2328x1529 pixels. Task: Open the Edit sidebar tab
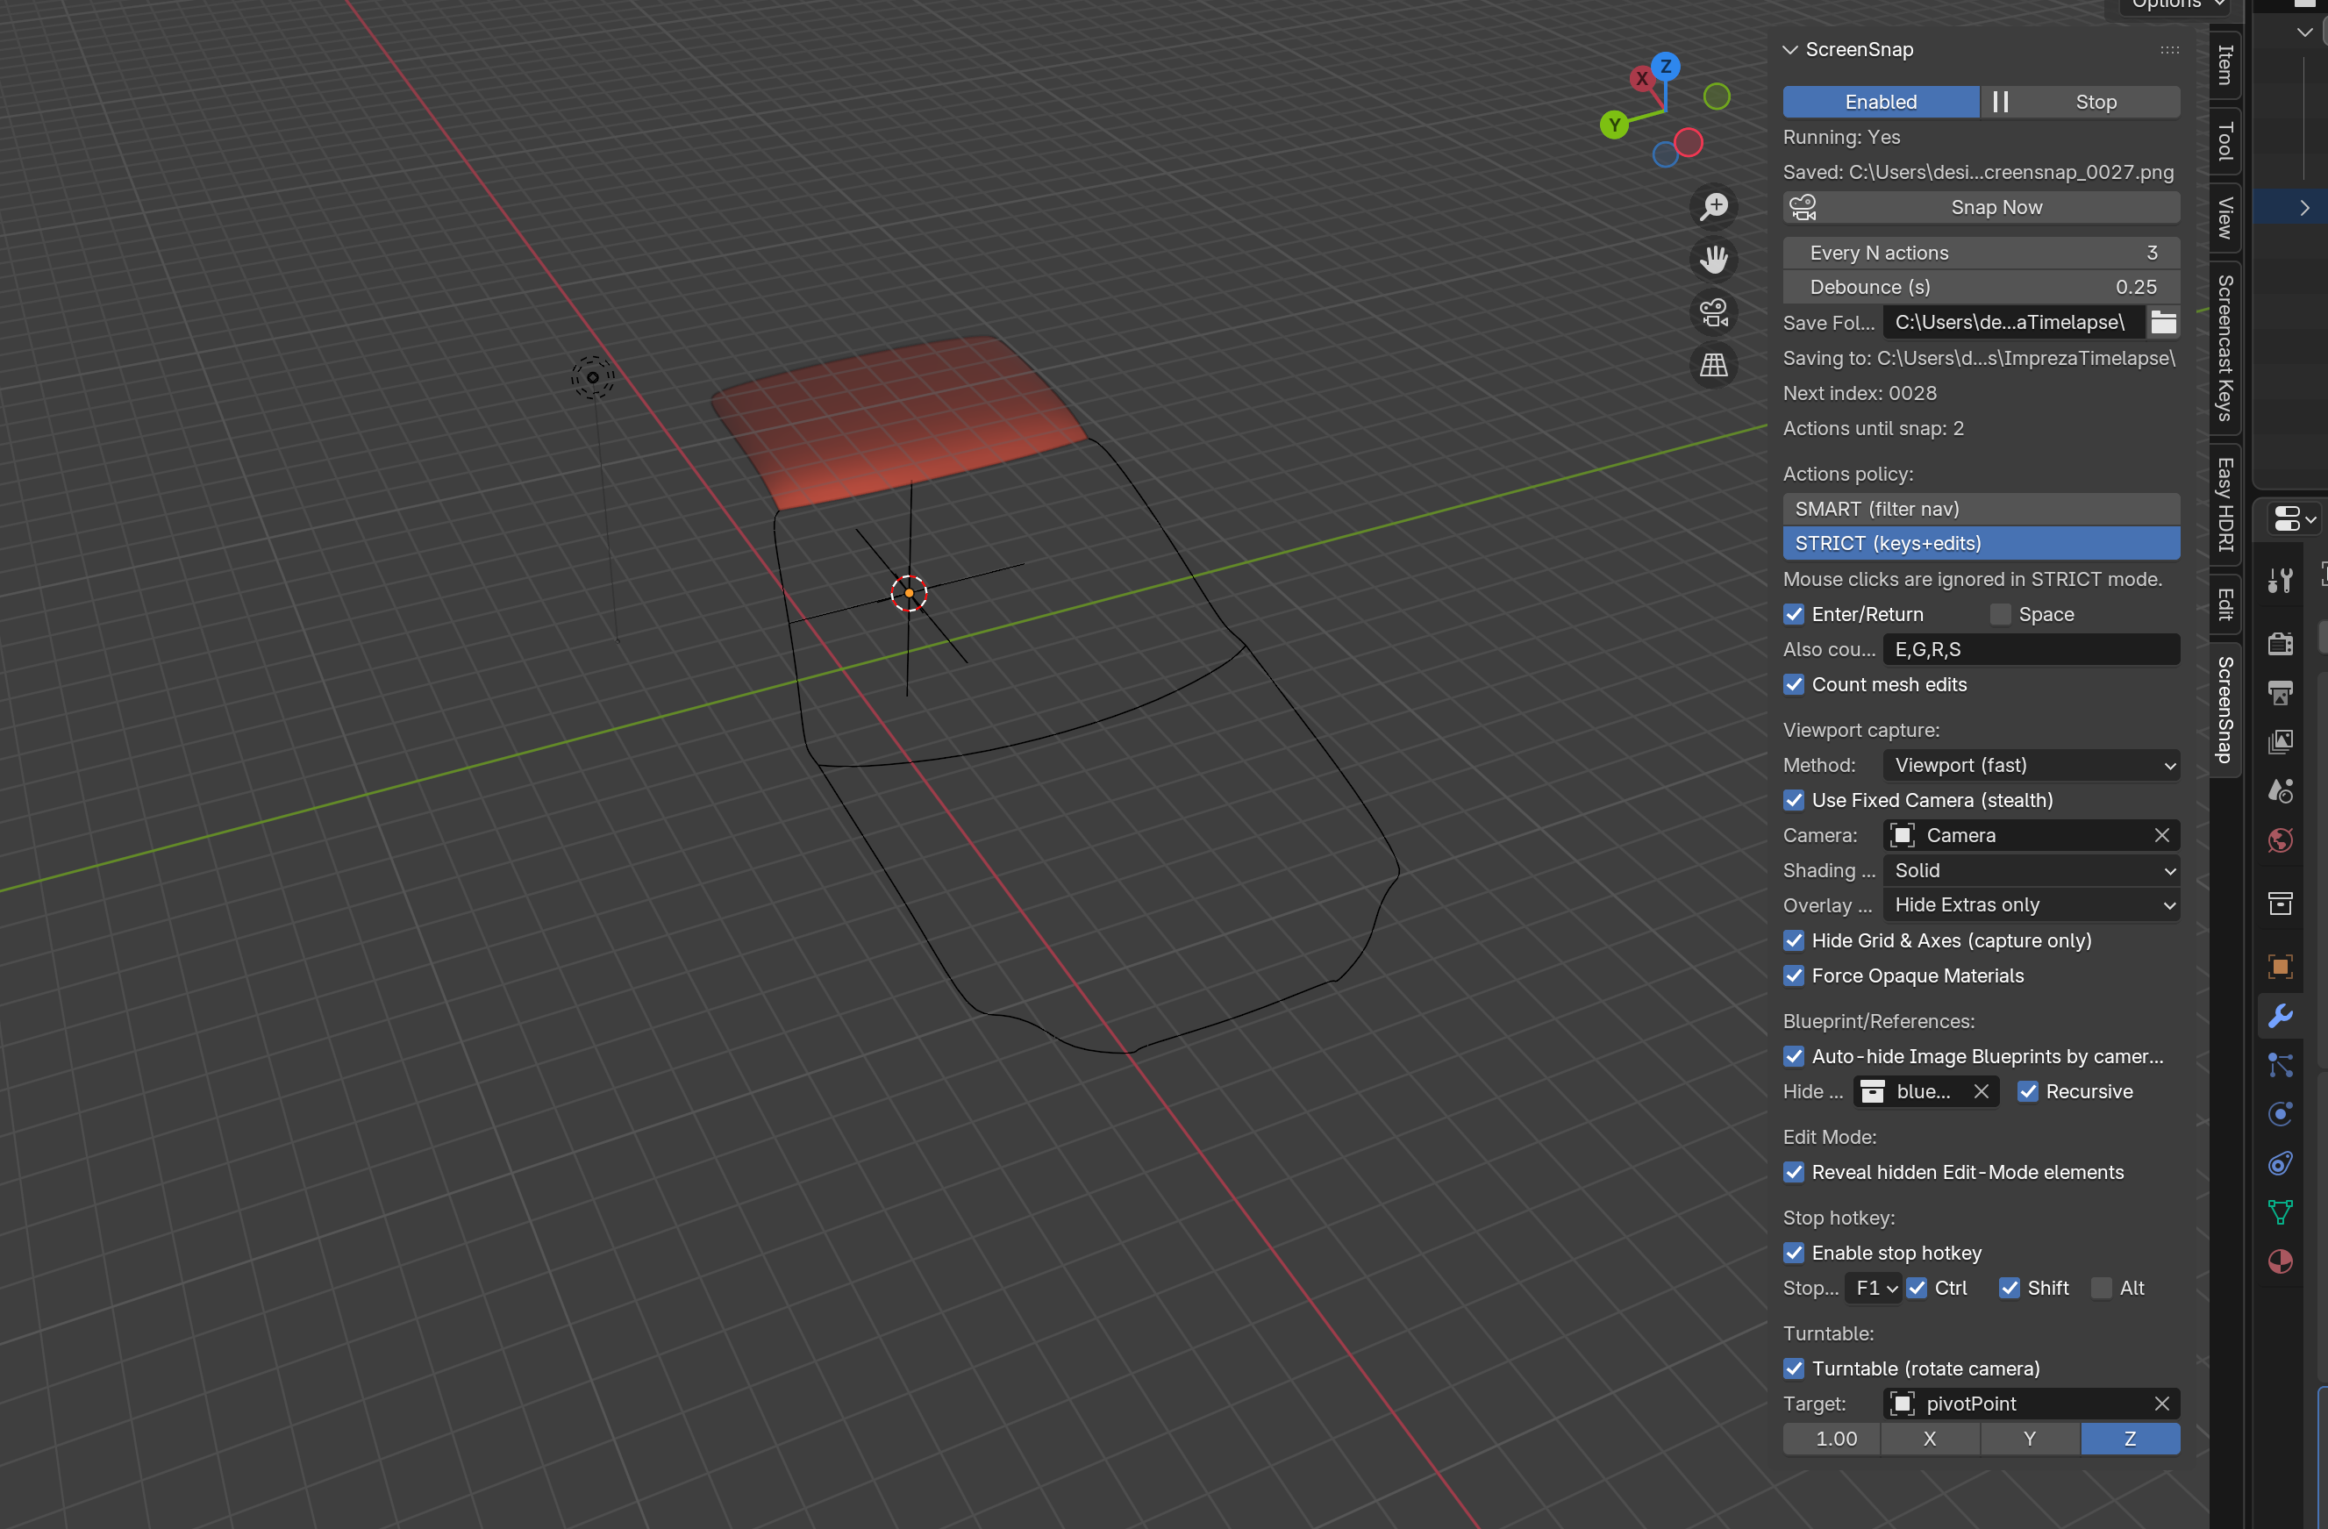2224,604
